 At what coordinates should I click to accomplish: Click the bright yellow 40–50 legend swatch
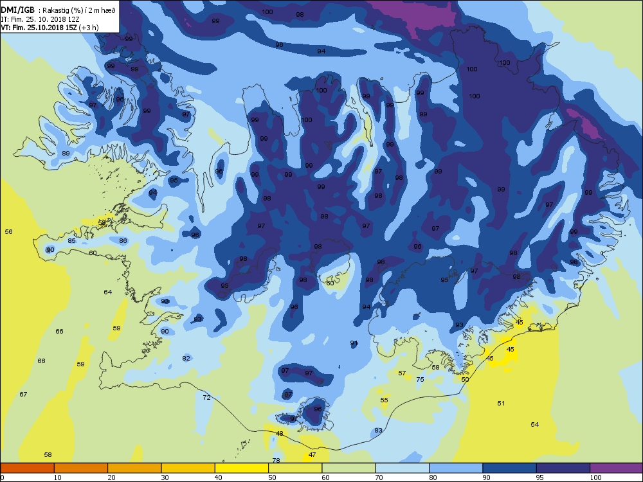[x=242, y=468]
